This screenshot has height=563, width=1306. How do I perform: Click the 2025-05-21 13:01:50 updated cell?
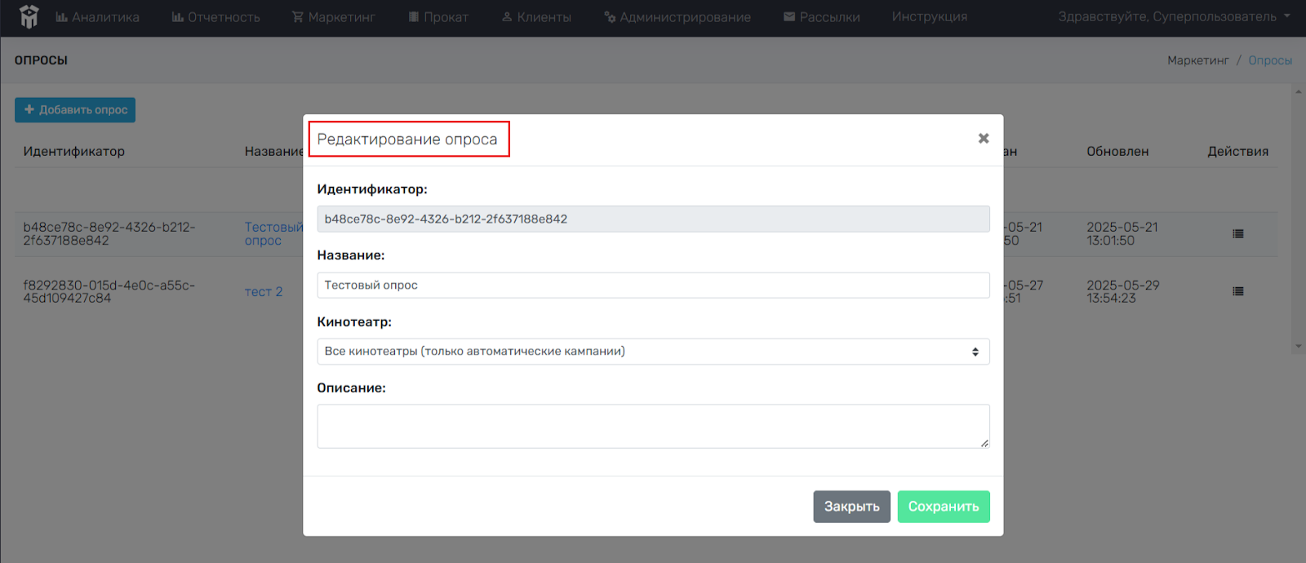tap(1122, 234)
